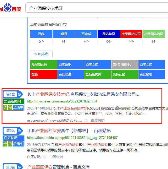Click the 大型网站内页 category header

[x=131, y=34]
